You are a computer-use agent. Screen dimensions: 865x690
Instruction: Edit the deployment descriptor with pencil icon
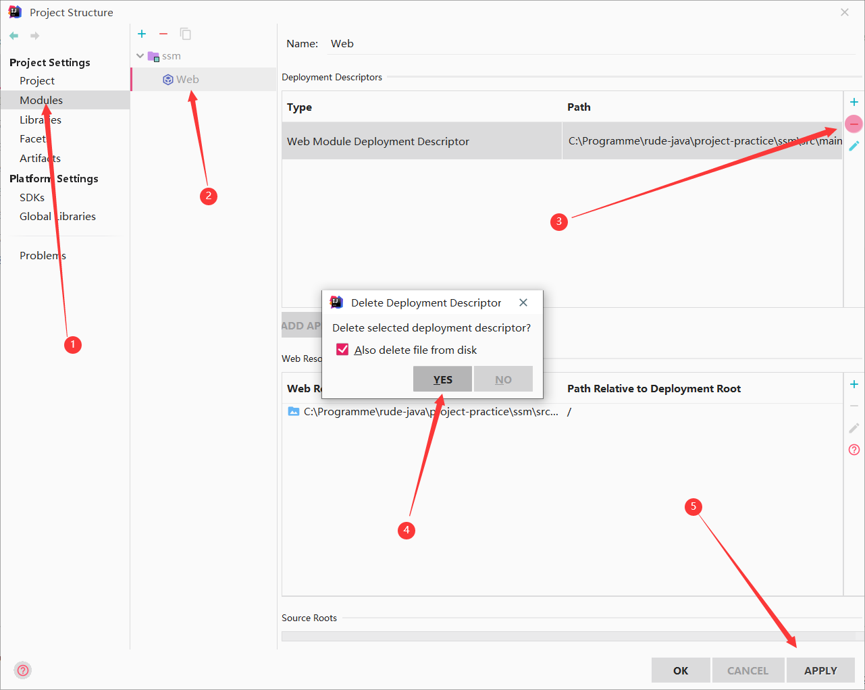854,146
